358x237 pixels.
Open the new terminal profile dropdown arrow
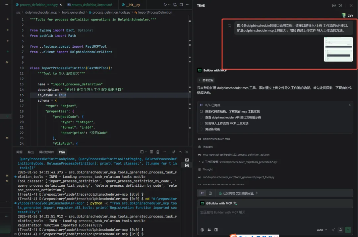(146, 152)
